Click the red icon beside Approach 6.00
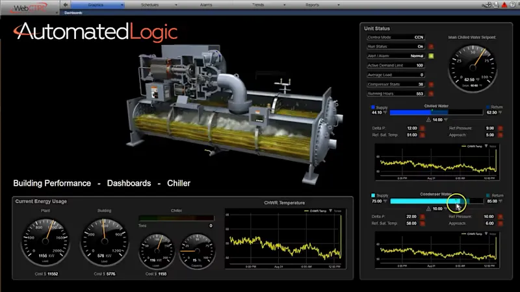Screen dimensions: 520x292 [x=500, y=223]
